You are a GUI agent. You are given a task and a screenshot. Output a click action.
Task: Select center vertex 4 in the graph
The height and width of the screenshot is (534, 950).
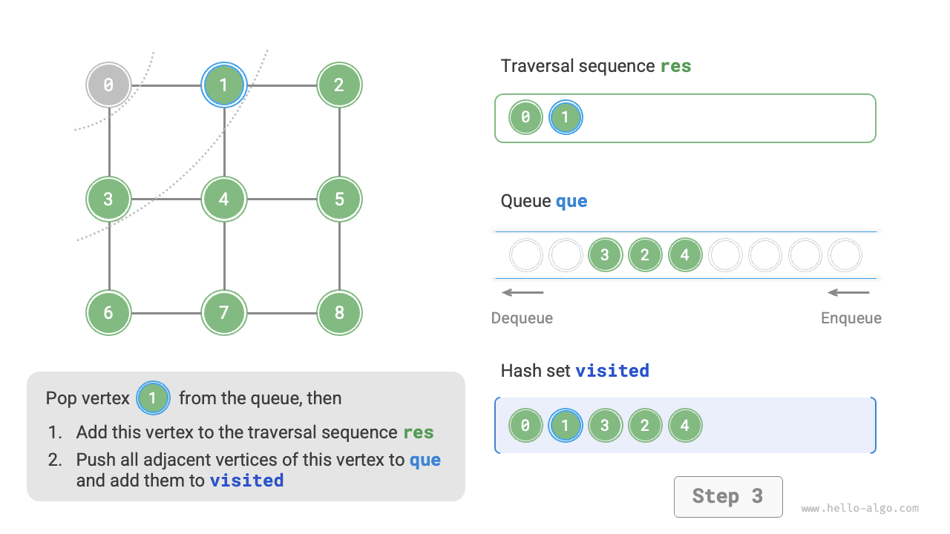[224, 199]
